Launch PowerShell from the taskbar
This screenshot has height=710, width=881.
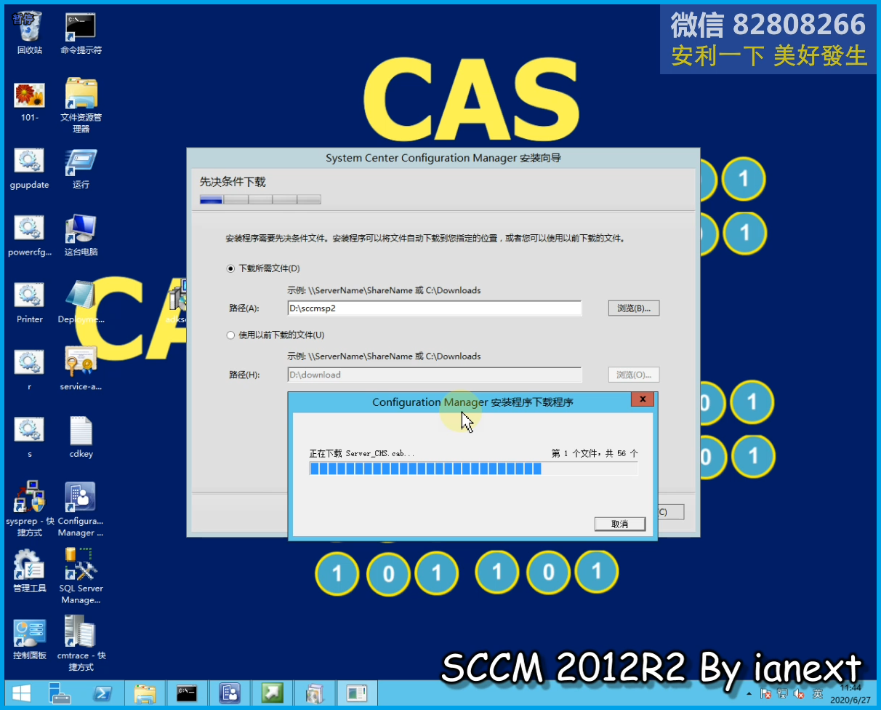(103, 693)
